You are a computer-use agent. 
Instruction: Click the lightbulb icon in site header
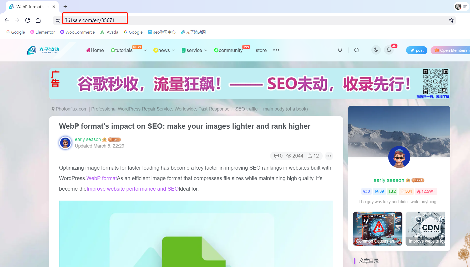340,50
